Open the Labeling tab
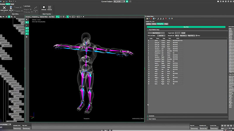Viewport: 234px width, 131px height. click(x=149, y=24)
